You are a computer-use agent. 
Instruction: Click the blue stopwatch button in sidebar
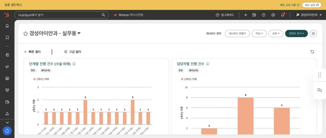click(x=7, y=131)
